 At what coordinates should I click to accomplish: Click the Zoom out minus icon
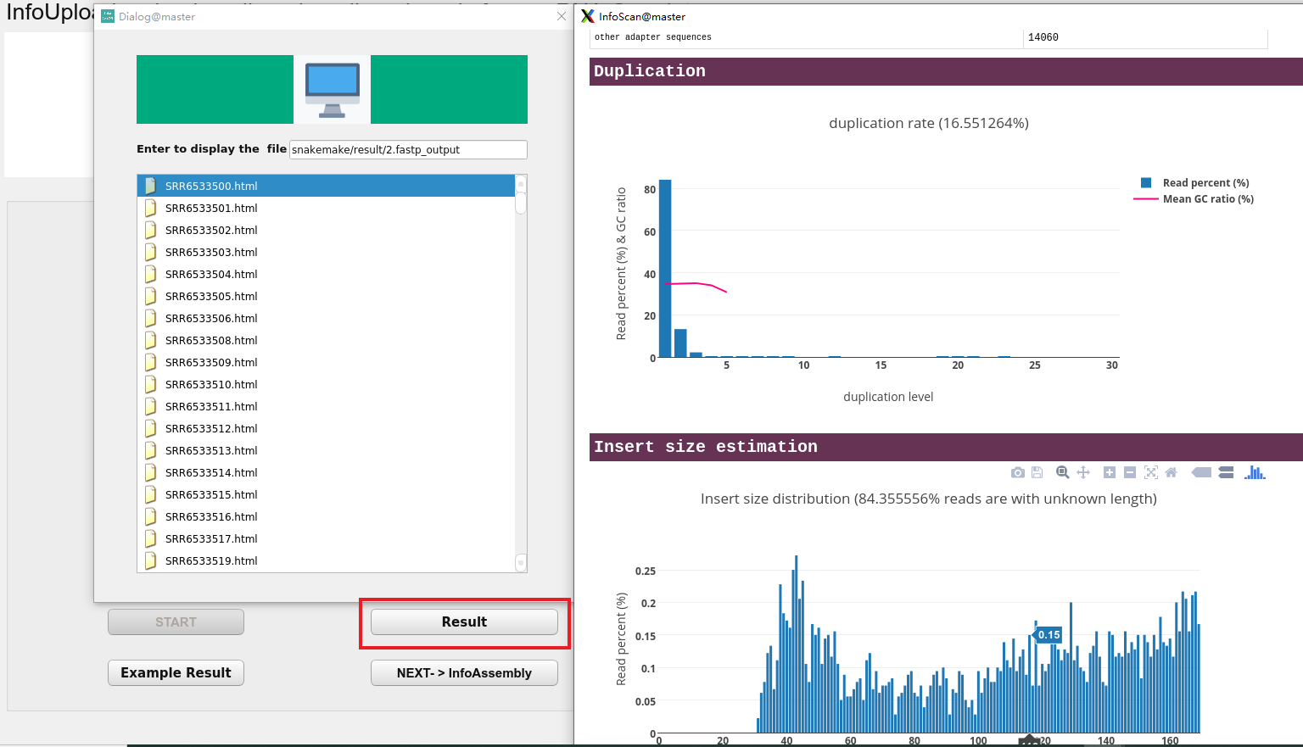click(1129, 472)
